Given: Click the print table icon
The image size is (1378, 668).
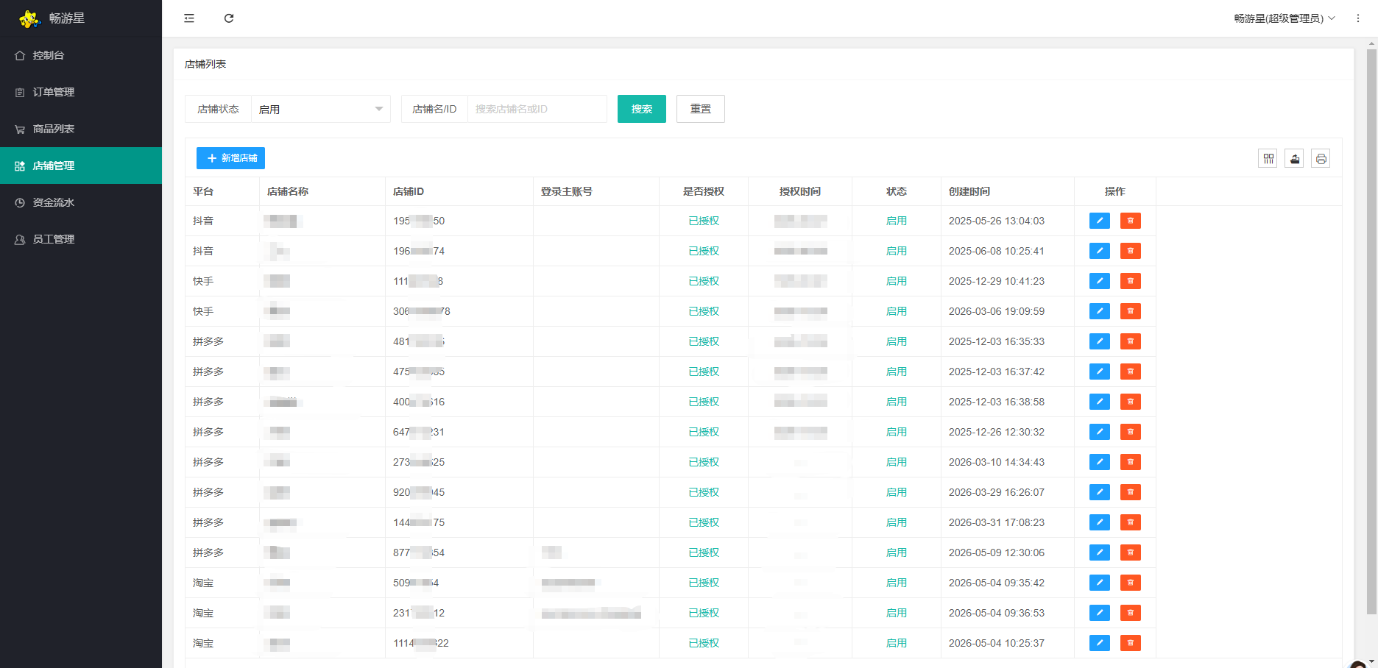Looking at the screenshot, I should 1321,158.
